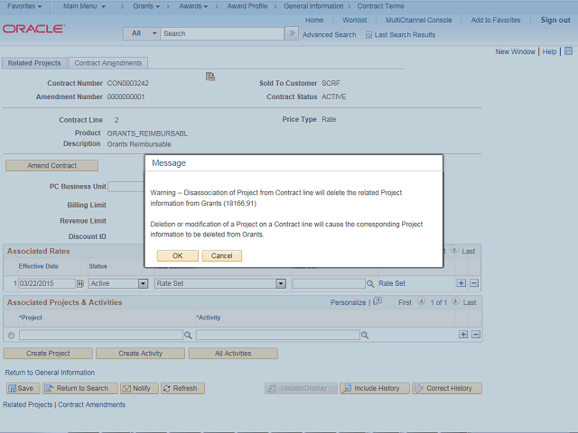The width and height of the screenshot is (578, 433).
Task: Click the Create Activity button
Action: 141,353
